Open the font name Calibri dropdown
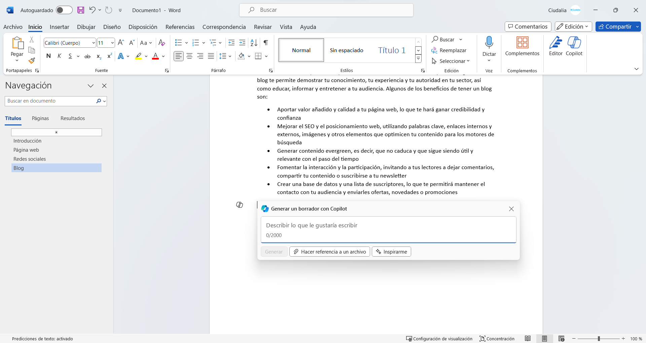This screenshot has width=646, height=343. 94,43
